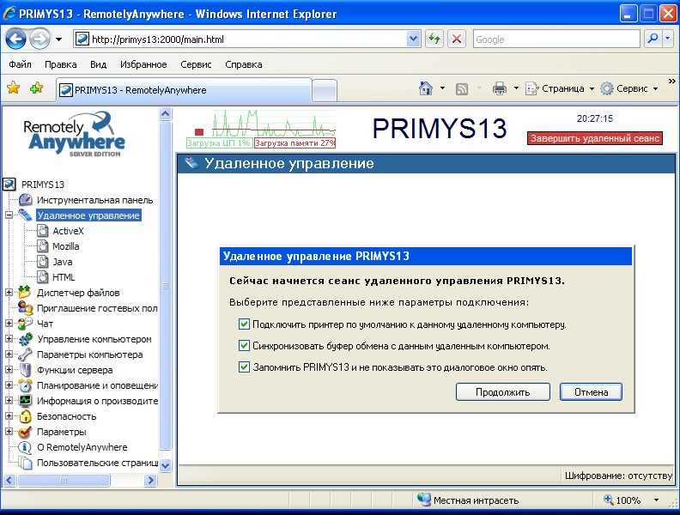Screen dimensions: 680x515
Task: Click the Mozilla page icon
Action: [x=43, y=246]
